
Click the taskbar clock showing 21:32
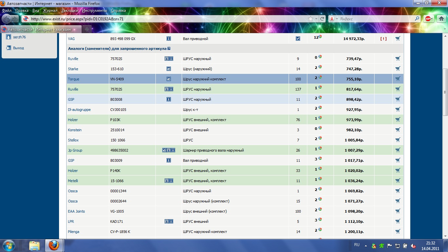(x=431, y=245)
